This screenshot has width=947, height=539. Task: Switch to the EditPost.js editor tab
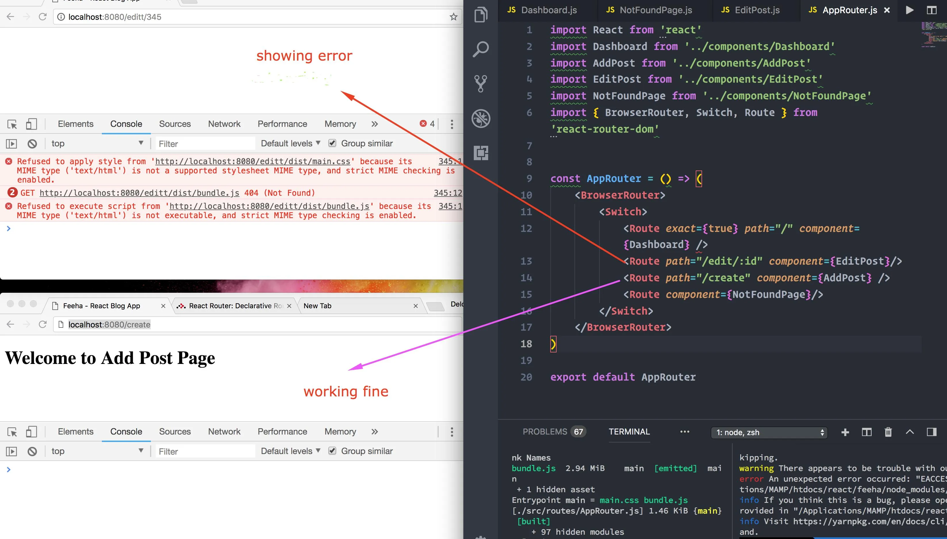757,10
